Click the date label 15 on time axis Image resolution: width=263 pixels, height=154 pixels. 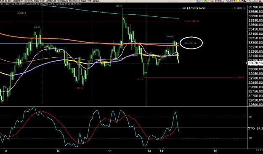coord(215,151)
